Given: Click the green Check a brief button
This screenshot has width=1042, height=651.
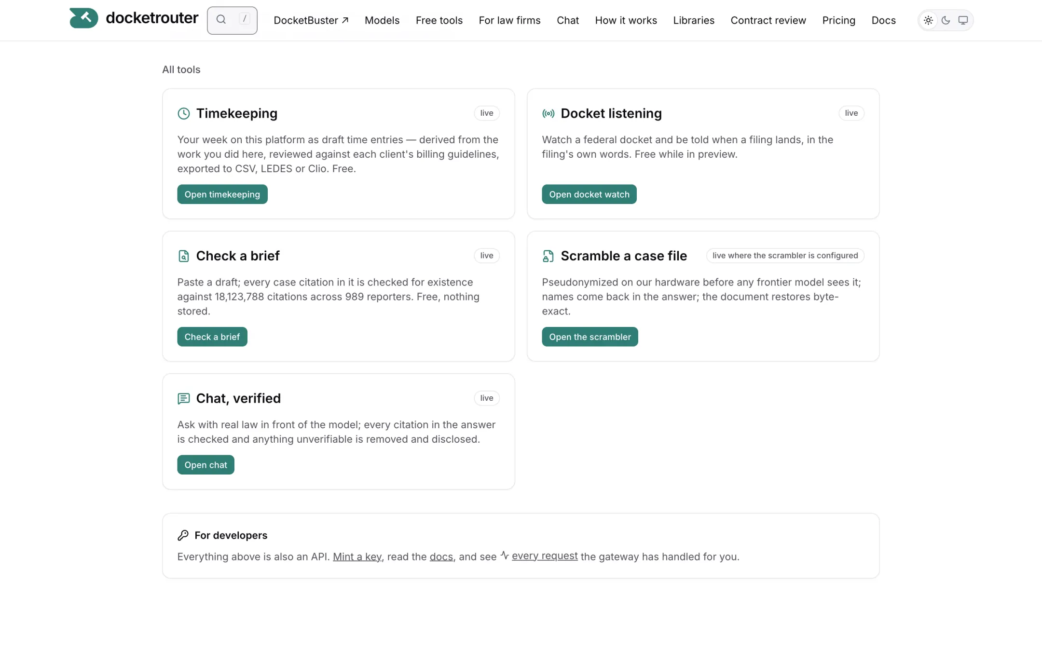Looking at the screenshot, I should pos(212,337).
